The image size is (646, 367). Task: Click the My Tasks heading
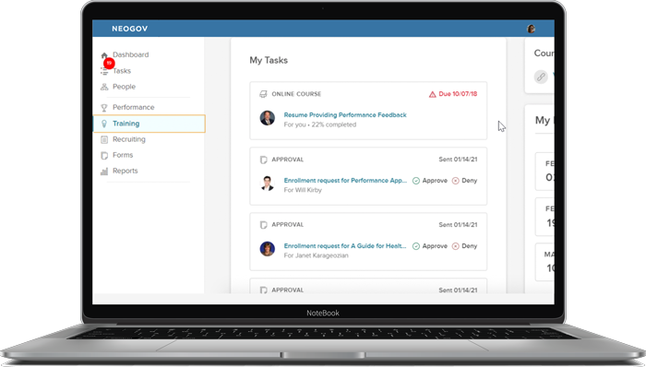pyautogui.click(x=269, y=60)
